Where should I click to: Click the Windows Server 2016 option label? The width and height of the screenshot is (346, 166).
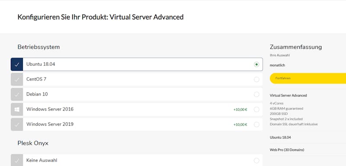click(50, 109)
